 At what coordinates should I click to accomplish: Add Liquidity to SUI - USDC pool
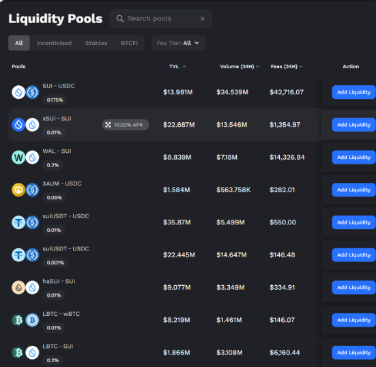tap(353, 92)
